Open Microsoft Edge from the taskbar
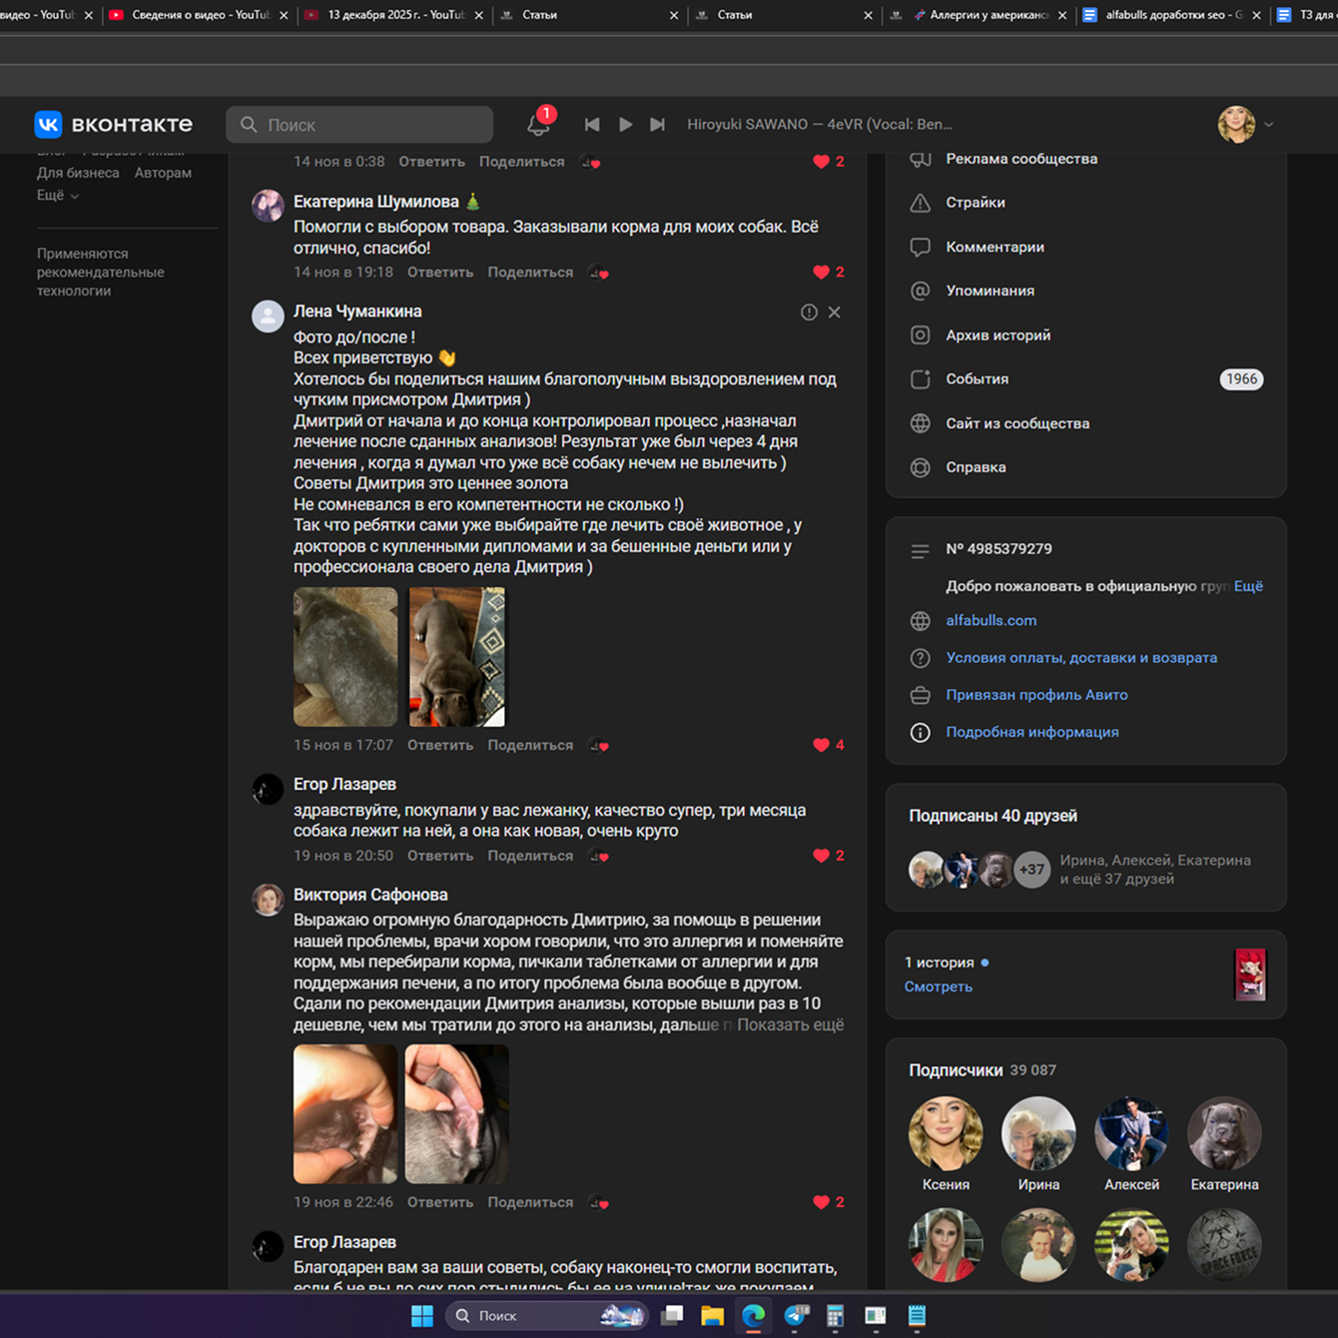Viewport: 1338px width, 1338px height. (x=753, y=1316)
